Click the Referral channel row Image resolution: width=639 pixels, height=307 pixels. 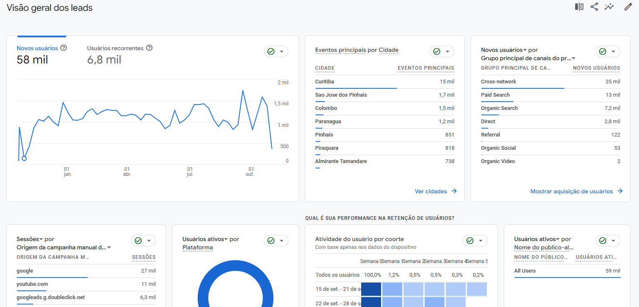[x=551, y=135]
